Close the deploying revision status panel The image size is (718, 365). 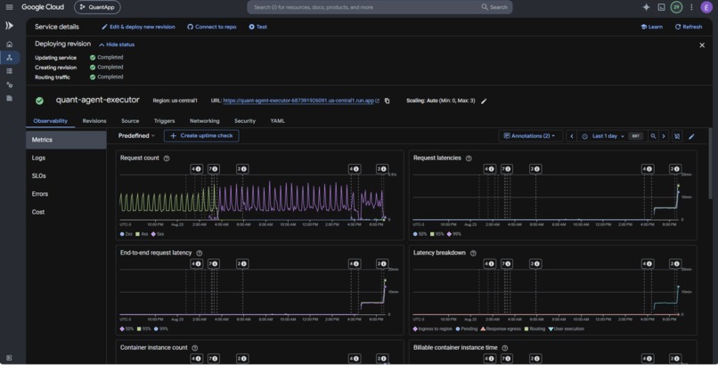coord(702,45)
